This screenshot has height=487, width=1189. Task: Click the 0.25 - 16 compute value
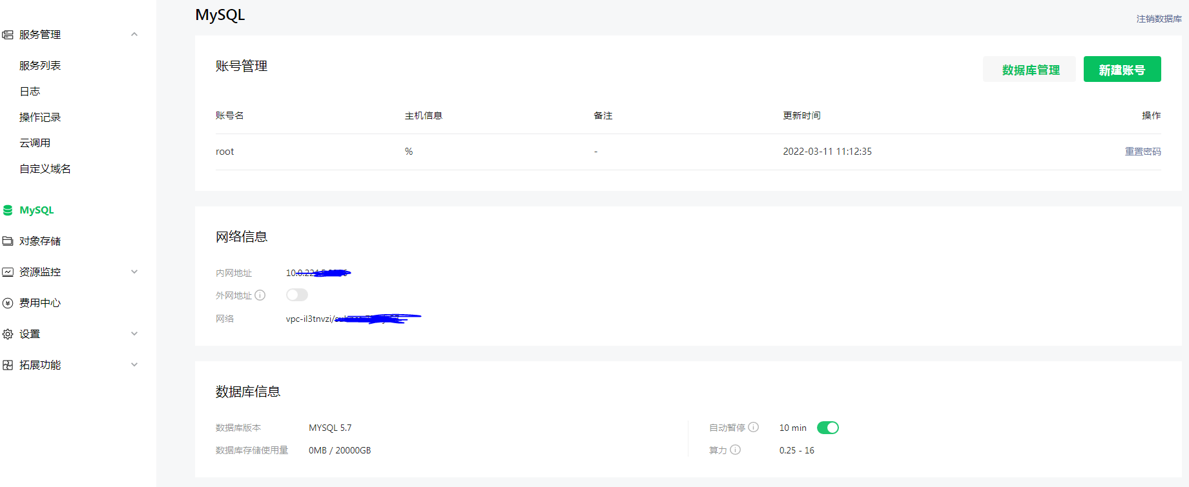click(x=797, y=450)
